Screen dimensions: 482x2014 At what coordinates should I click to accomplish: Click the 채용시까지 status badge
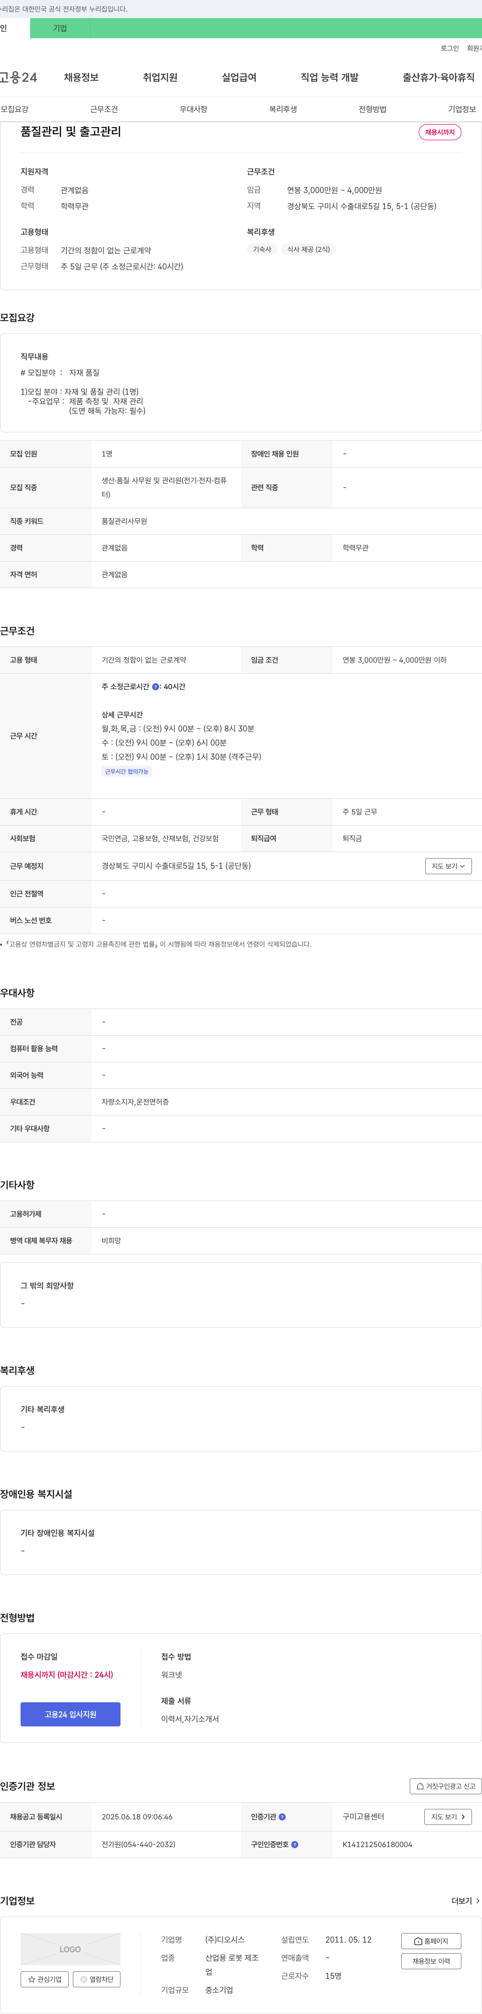440,132
